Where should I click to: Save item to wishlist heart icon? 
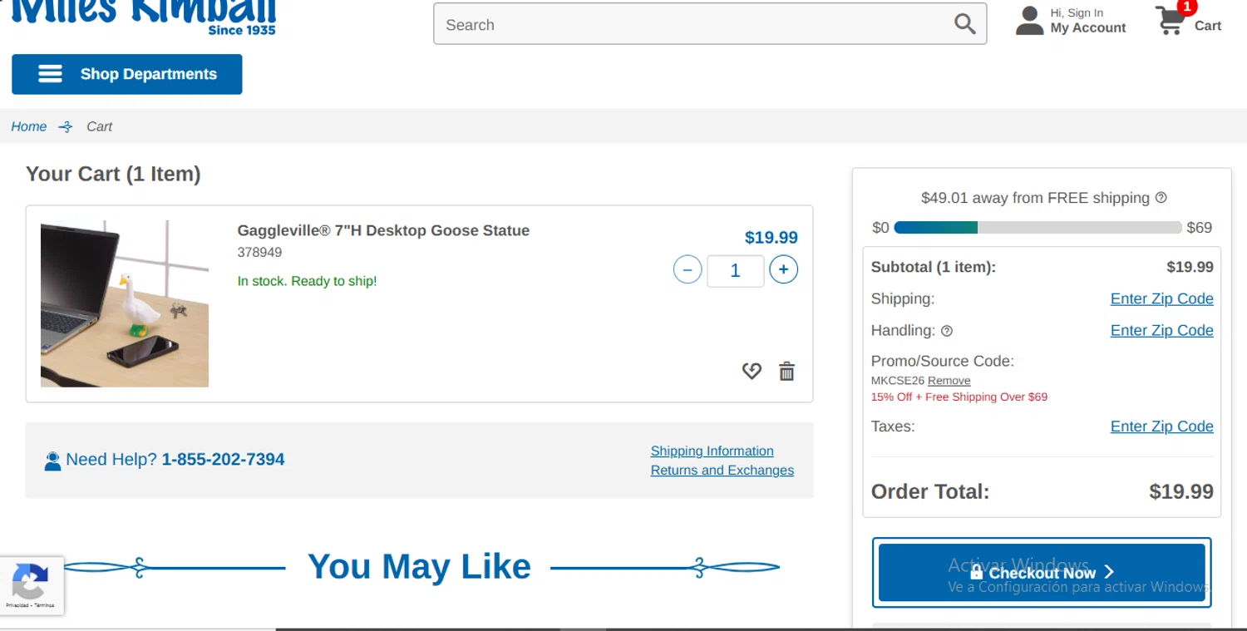(752, 372)
